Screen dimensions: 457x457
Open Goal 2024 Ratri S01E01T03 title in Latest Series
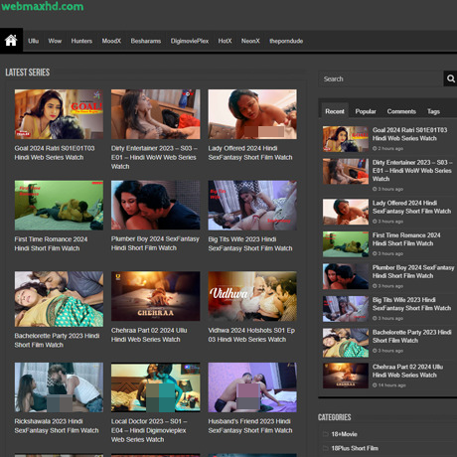(55, 153)
